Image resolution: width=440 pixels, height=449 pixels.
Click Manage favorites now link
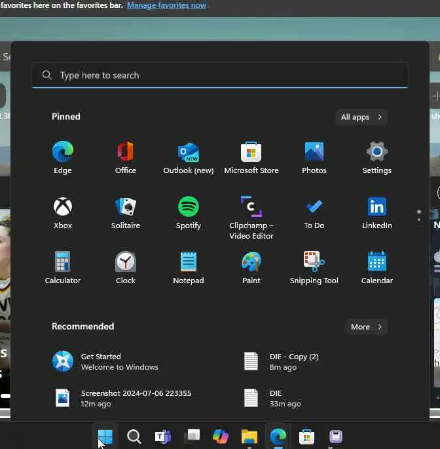[x=166, y=5]
